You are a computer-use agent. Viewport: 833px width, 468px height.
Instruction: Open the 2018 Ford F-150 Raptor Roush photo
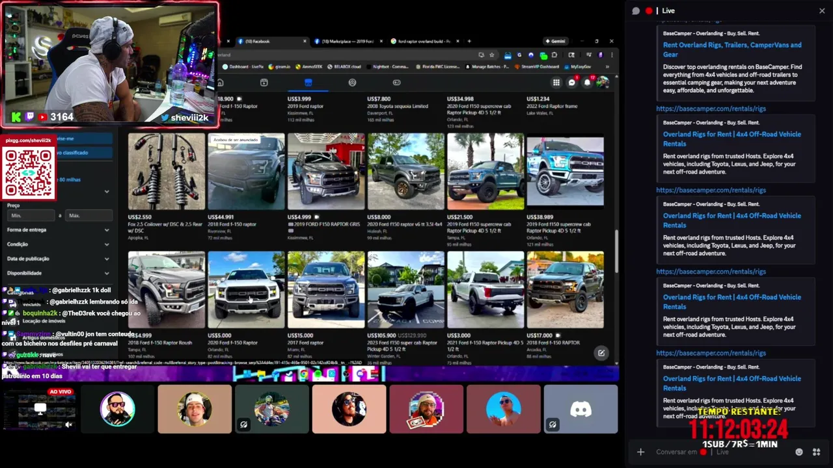click(x=166, y=290)
